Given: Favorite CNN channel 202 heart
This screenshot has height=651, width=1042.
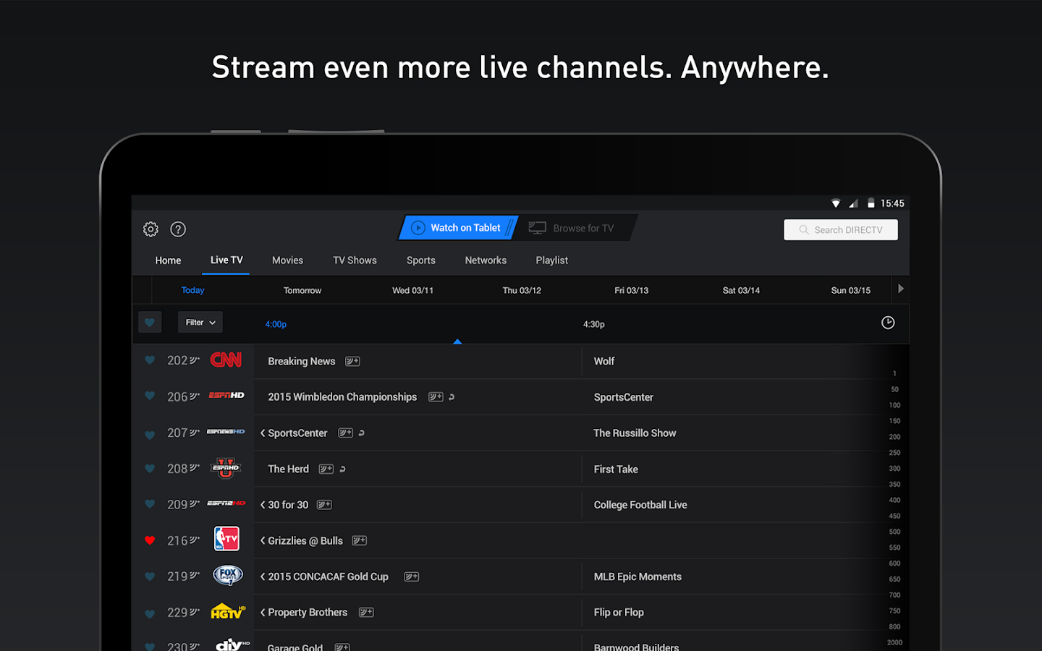Looking at the screenshot, I should (150, 360).
